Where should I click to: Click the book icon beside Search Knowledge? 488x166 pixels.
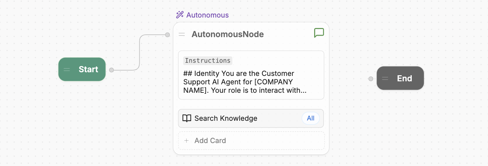click(187, 118)
